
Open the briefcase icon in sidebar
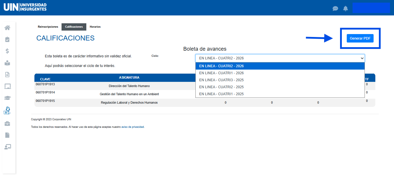pos(7,123)
